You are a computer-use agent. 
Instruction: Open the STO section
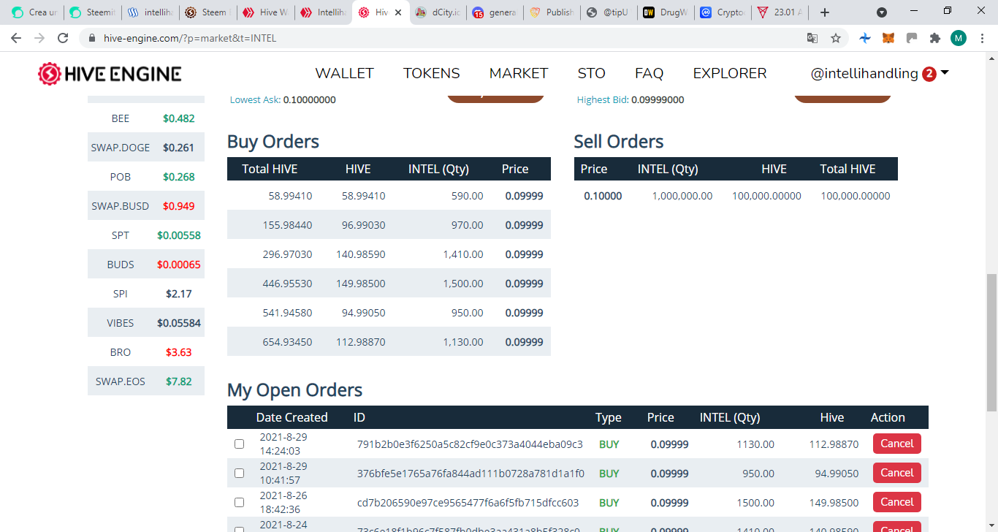(591, 73)
